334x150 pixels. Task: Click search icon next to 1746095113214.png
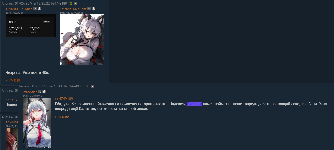click(35, 9)
